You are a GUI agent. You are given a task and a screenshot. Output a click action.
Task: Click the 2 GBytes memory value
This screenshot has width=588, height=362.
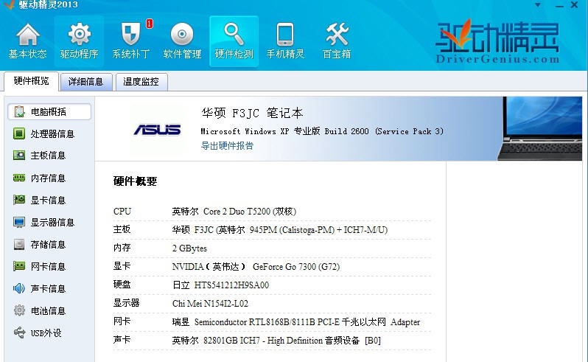pyautogui.click(x=189, y=248)
